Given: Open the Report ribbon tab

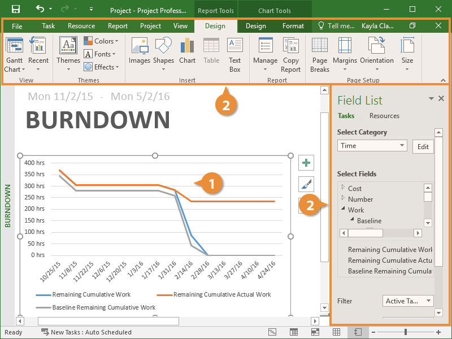Looking at the screenshot, I should (x=118, y=26).
